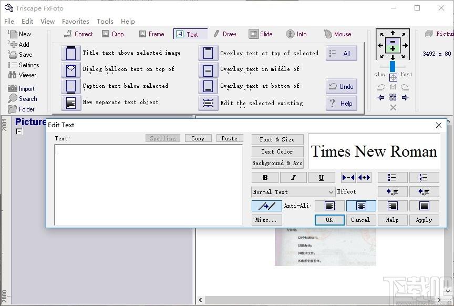Decrease character spacing button
The height and width of the screenshot is (306, 454).
pyautogui.click(x=348, y=178)
